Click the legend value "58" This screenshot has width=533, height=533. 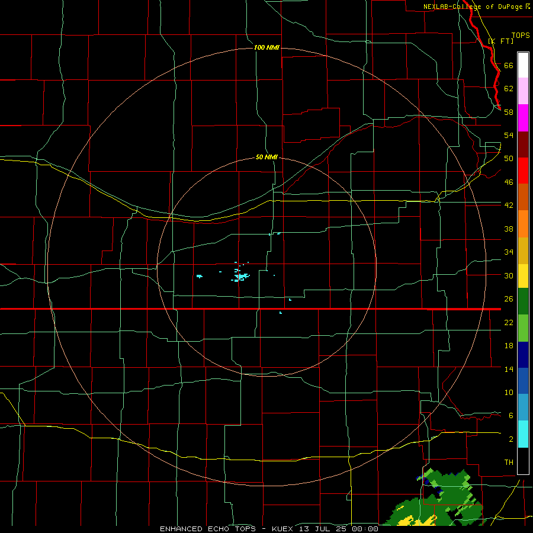tap(509, 112)
